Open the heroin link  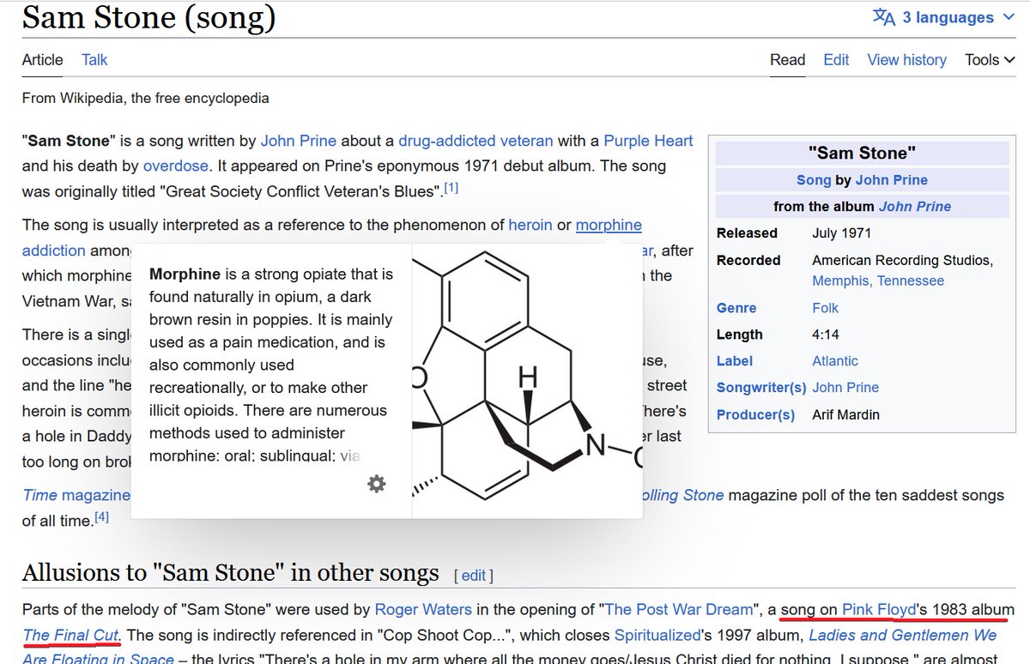(x=530, y=226)
